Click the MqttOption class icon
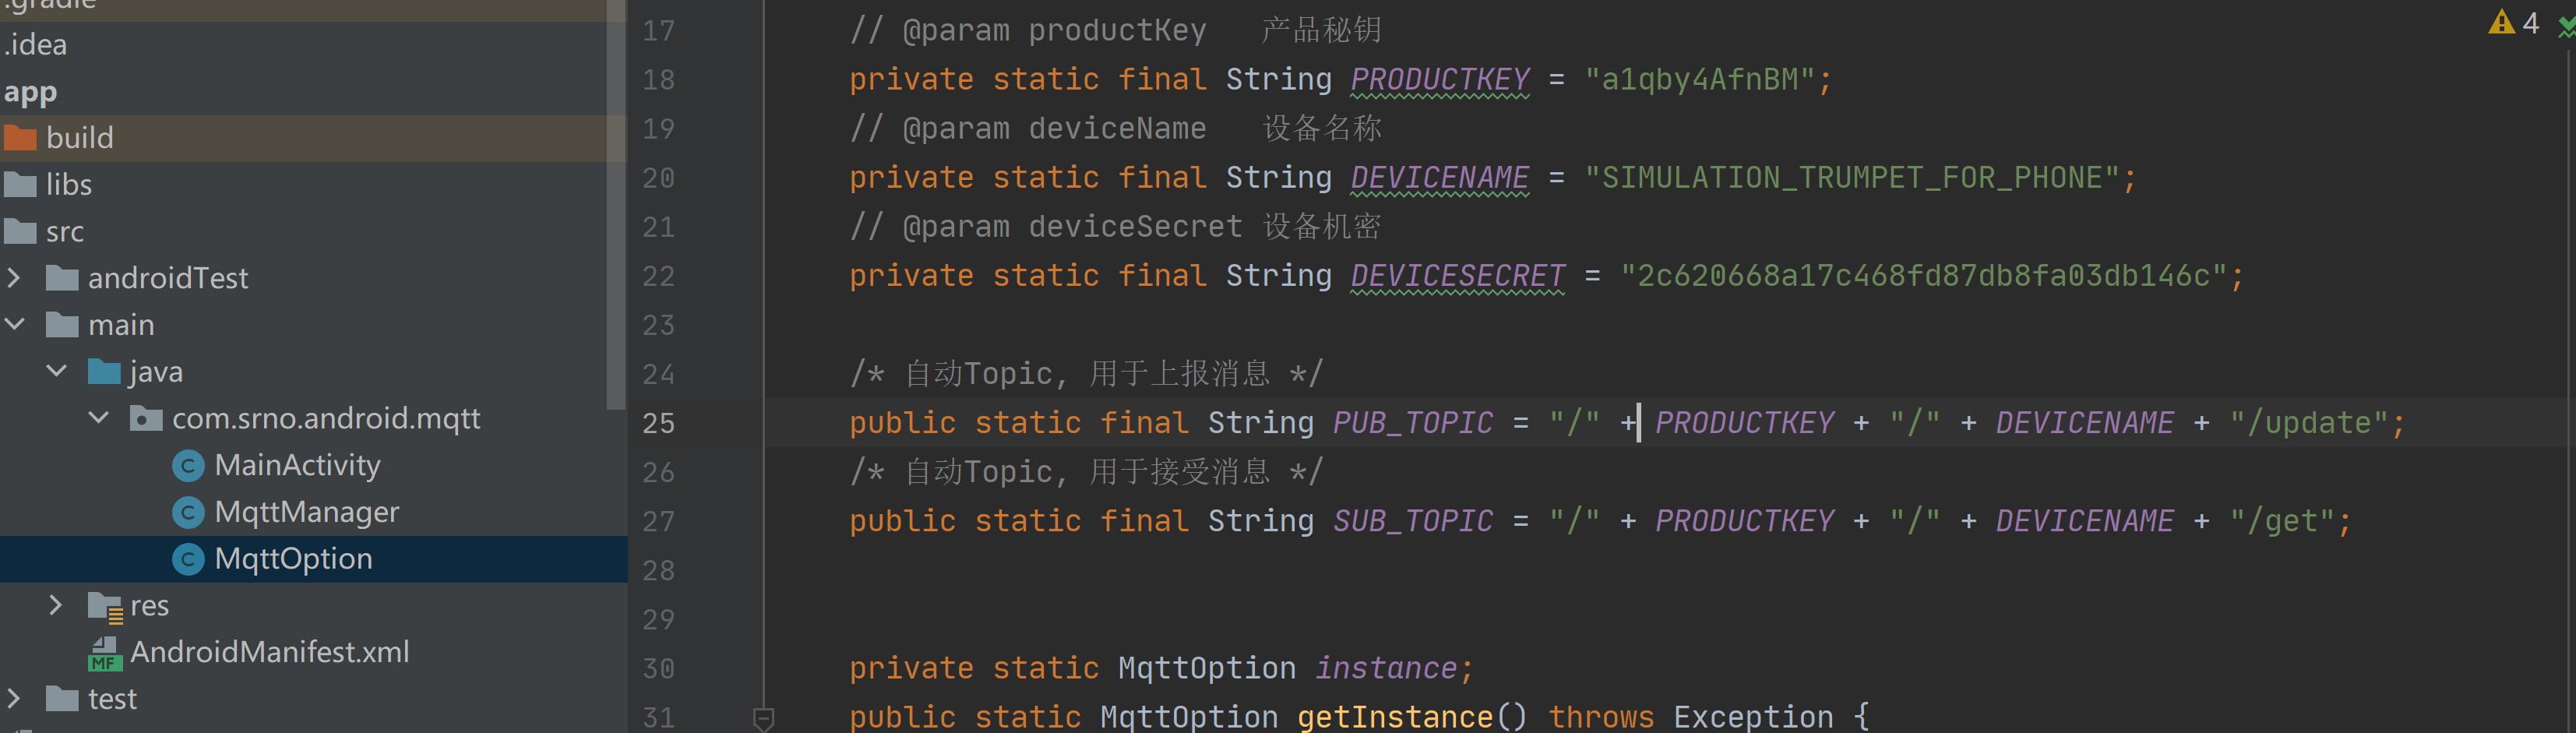 [188, 560]
